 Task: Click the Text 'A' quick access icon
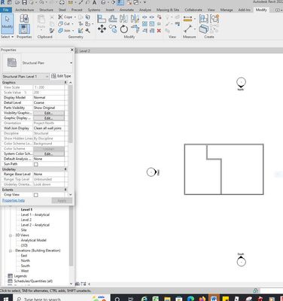(94, 3)
